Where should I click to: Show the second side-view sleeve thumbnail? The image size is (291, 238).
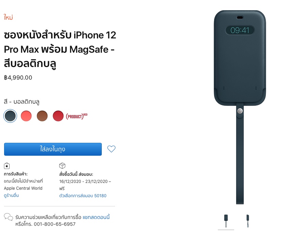pos(247,221)
